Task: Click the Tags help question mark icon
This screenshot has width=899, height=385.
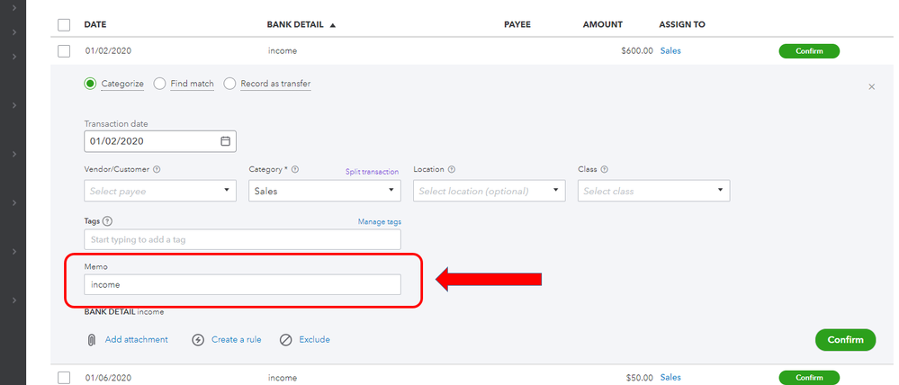Action: (108, 221)
